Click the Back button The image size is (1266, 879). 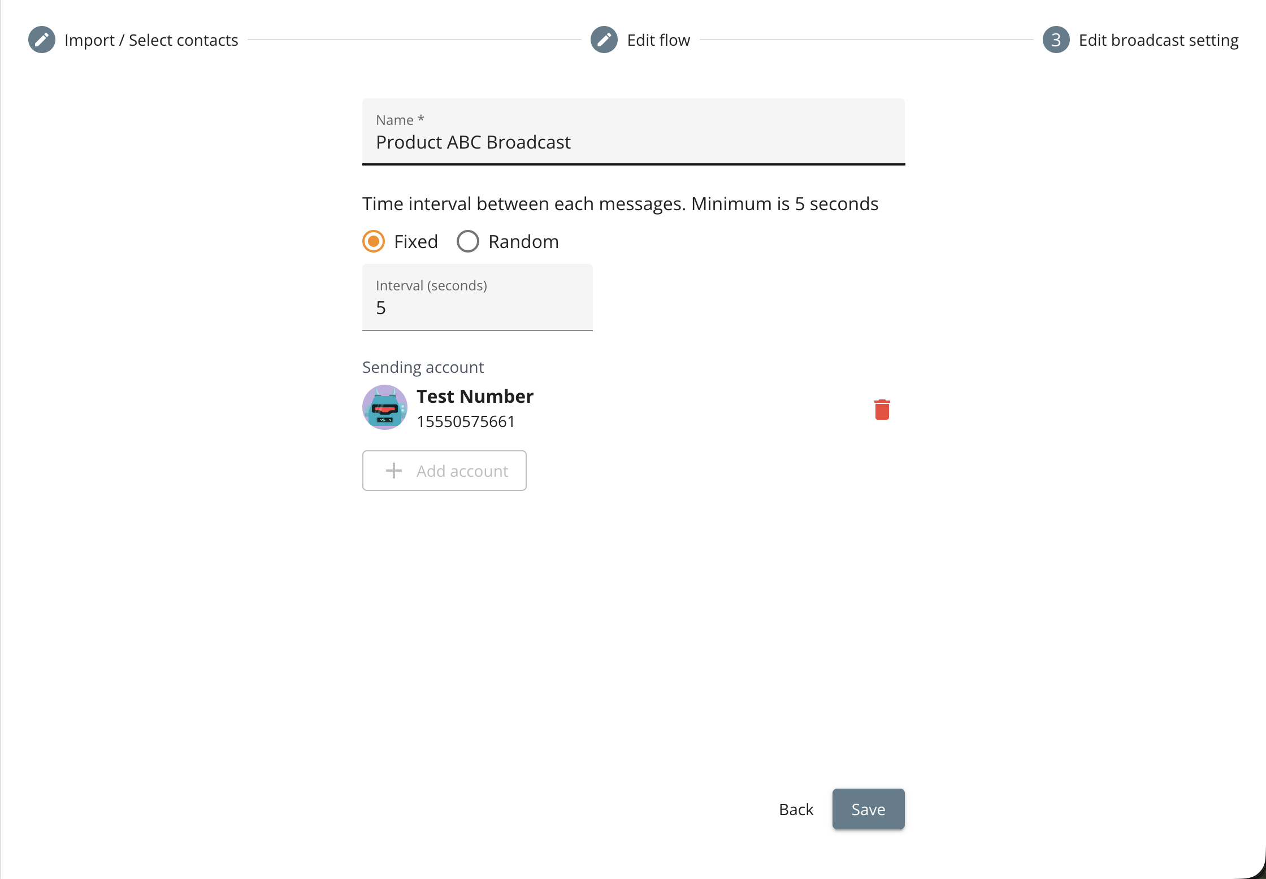coord(796,809)
